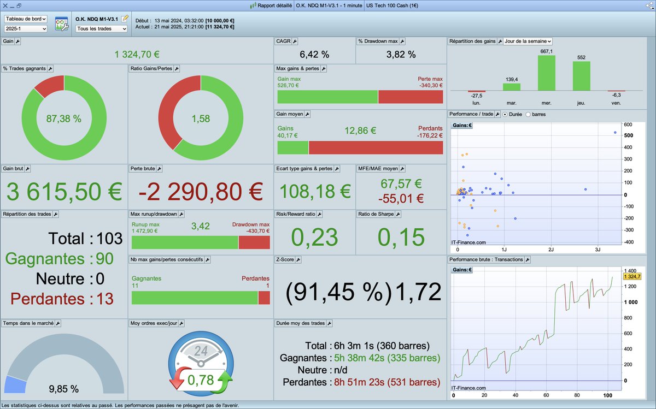The width and height of the screenshot is (656, 409).
Task: Click the 24-hour clock orders-per-day graphic
Action: 201,363
